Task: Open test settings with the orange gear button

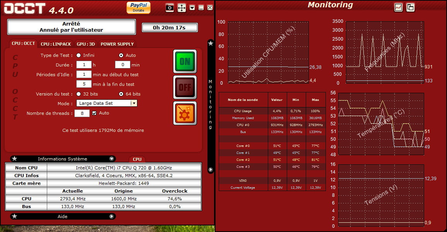Action: (x=185, y=113)
